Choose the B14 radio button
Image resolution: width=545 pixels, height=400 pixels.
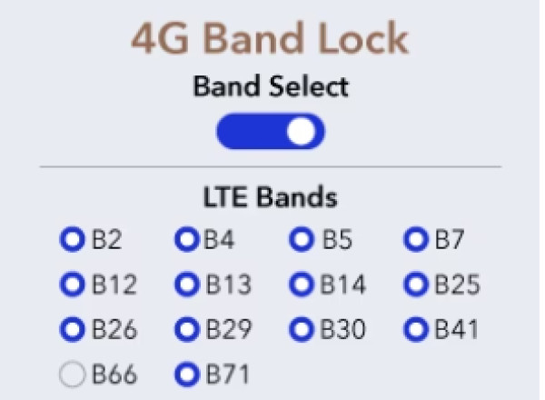(301, 285)
